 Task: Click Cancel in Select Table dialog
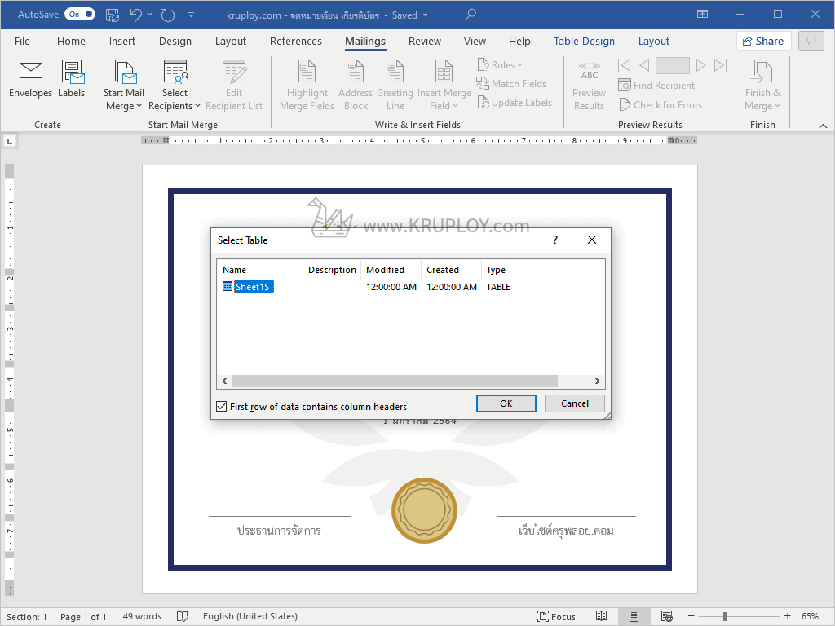point(575,403)
